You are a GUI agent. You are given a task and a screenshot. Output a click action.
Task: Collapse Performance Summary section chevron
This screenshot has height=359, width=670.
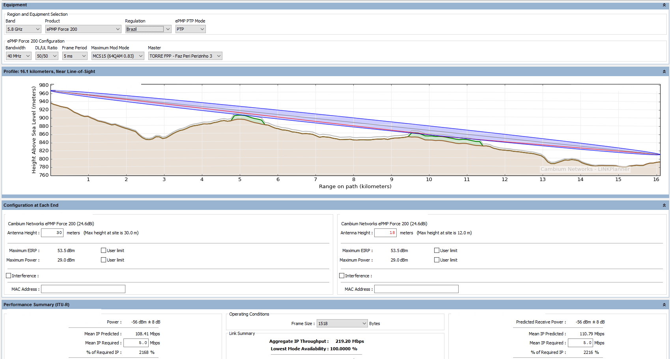pos(664,305)
